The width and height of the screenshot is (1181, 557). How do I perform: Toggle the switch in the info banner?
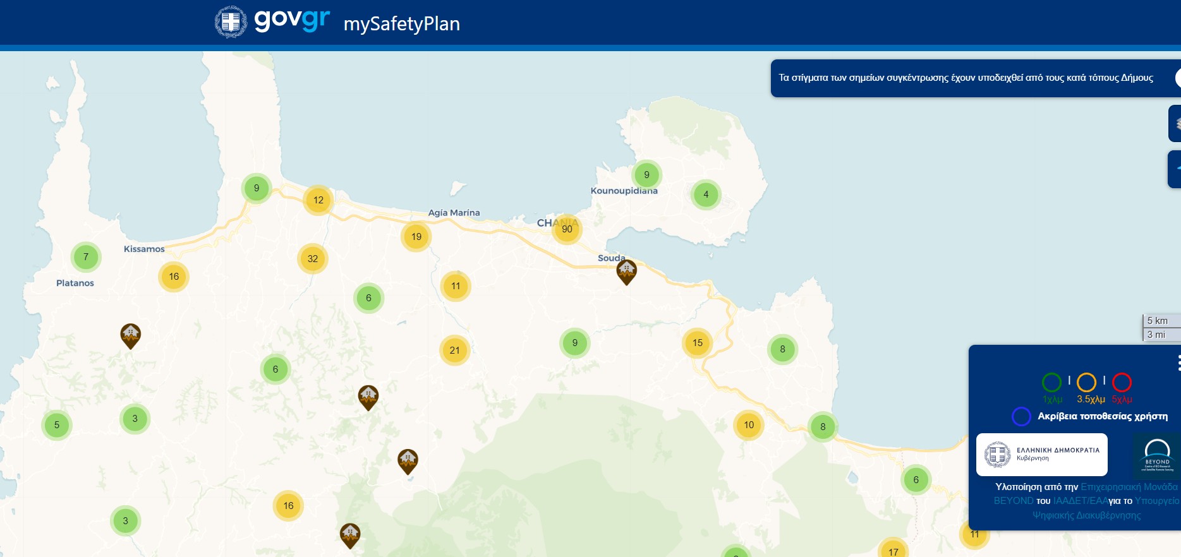[1177, 78]
